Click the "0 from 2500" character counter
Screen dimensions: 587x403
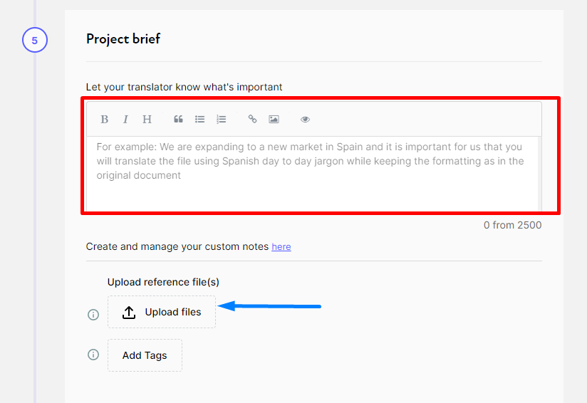pos(512,225)
